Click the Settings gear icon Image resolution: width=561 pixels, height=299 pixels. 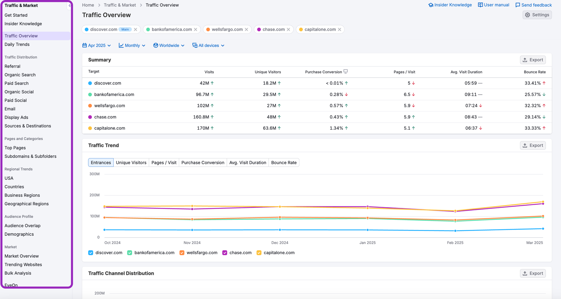(x=528, y=15)
